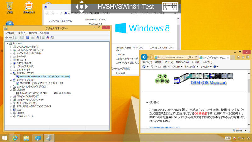Image resolution: width=252 pixels, height=142 pixels.
Task: Open Internet Explorer from the taskbar
Action: point(15,138)
